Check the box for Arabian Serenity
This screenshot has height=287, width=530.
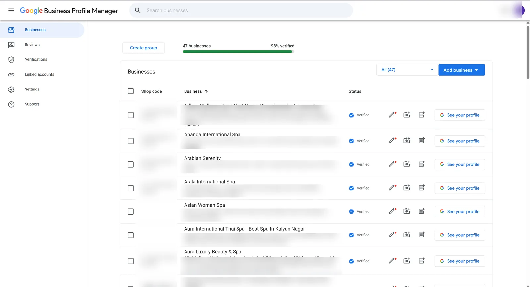pos(131,164)
